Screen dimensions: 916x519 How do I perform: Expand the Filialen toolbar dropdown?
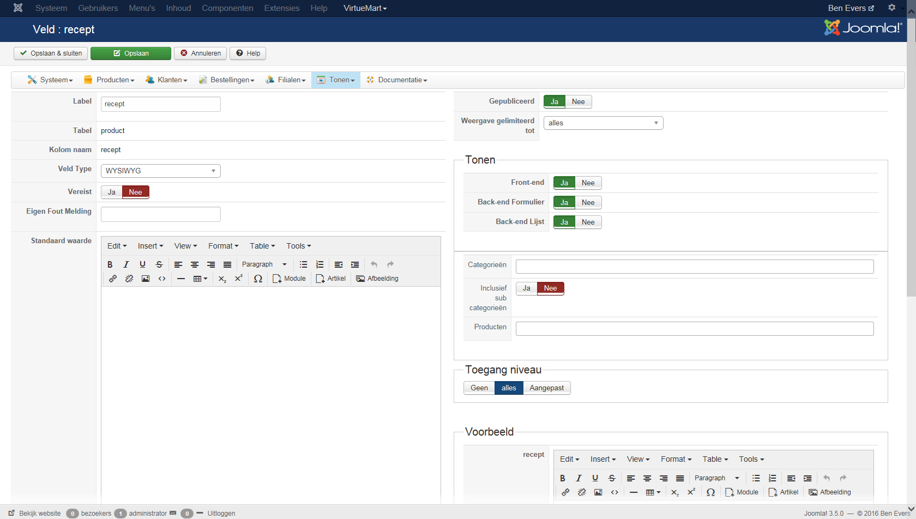(x=286, y=80)
